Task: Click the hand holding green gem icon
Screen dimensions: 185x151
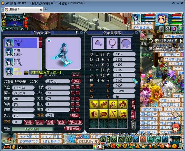Action: 119,146
